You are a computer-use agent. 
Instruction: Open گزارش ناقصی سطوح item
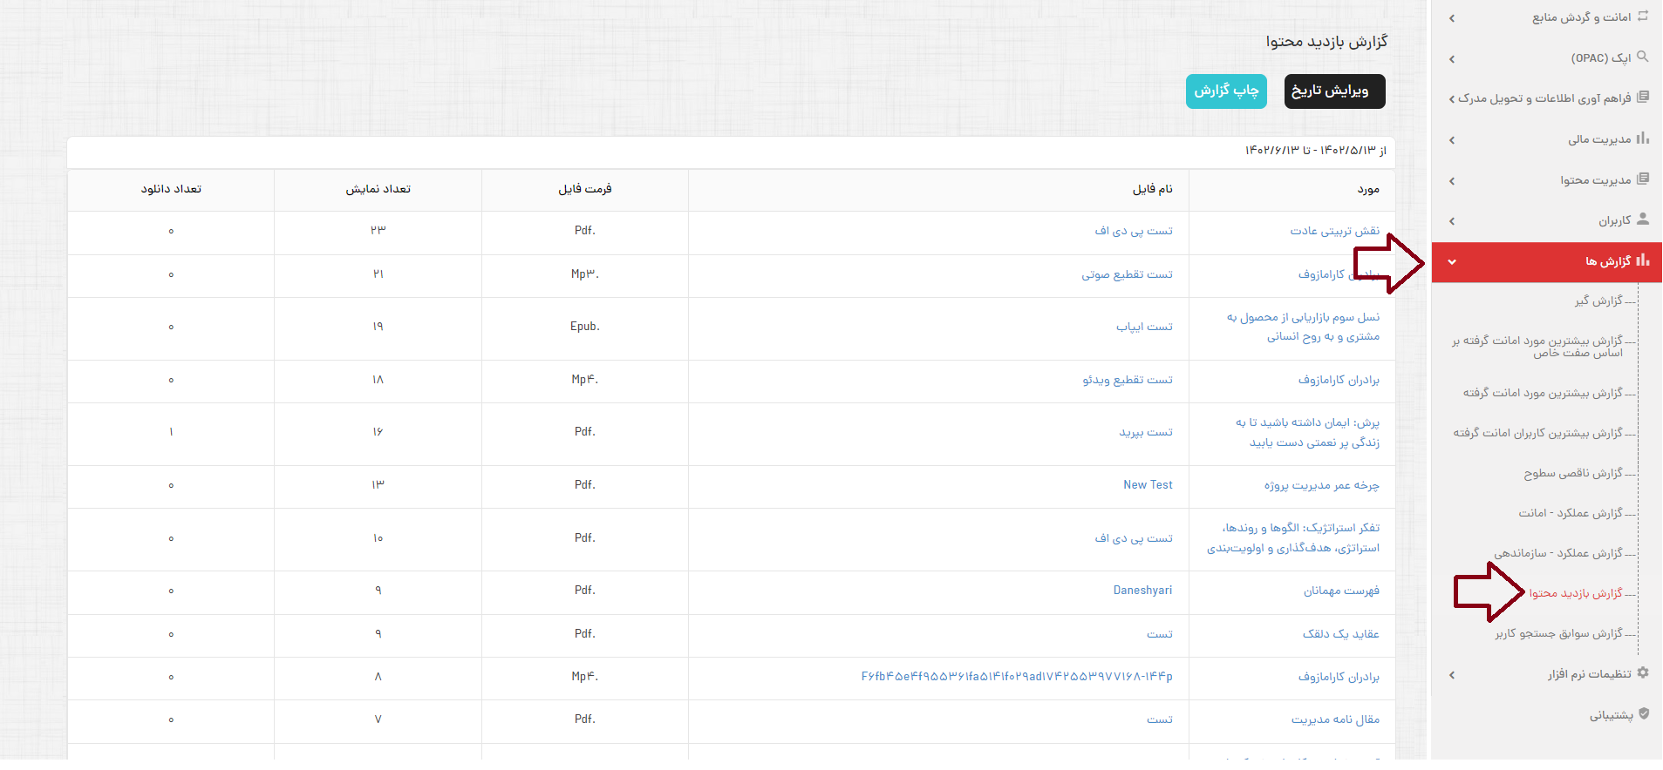click(x=1573, y=473)
